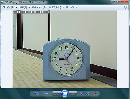Expand the ファイル(F) dropdown arrow
Image resolution: width=130 pixels, height=99 pixels.
[x=16, y=8]
